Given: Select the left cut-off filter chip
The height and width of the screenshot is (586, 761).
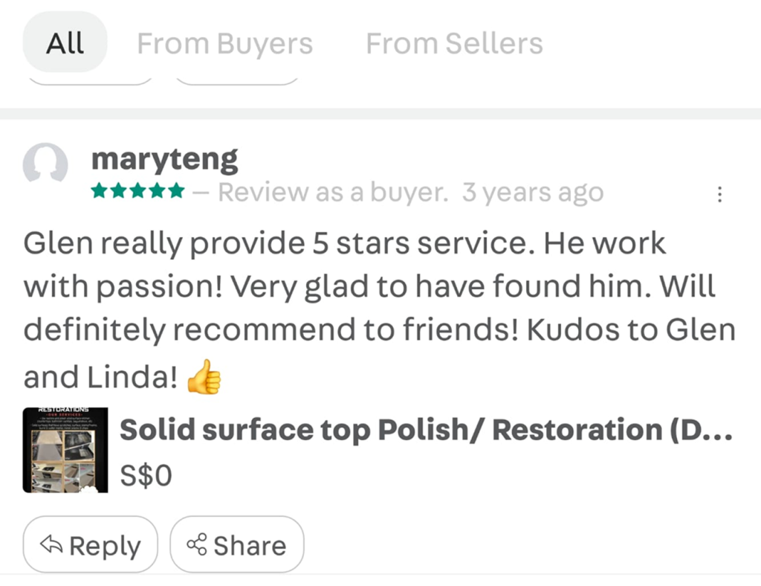Looking at the screenshot, I should point(91,80).
